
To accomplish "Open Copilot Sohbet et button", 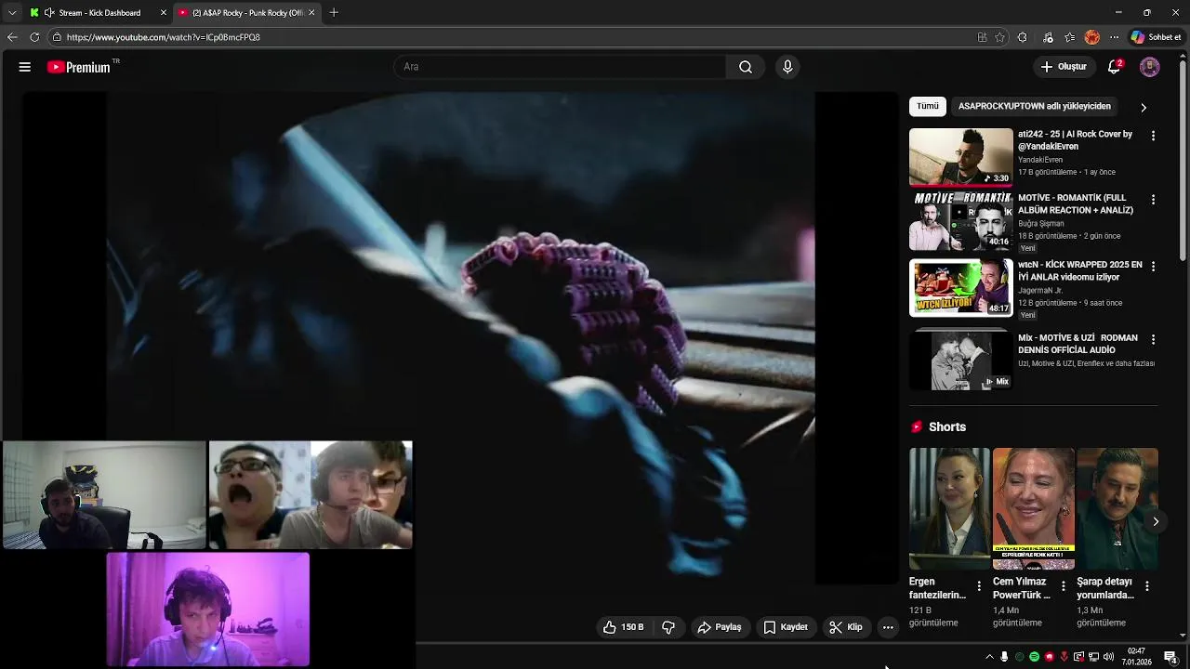I will click(1156, 37).
